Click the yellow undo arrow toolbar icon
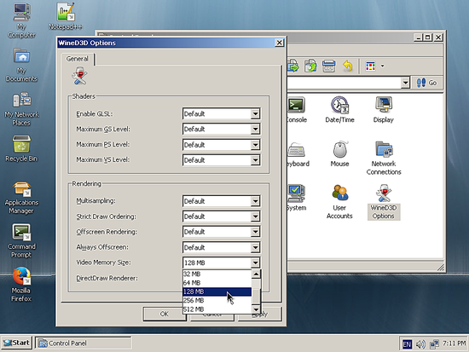This screenshot has height=352, width=469. click(x=348, y=66)
